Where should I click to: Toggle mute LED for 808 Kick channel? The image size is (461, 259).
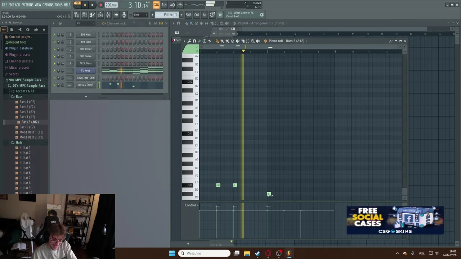(54, 35)
